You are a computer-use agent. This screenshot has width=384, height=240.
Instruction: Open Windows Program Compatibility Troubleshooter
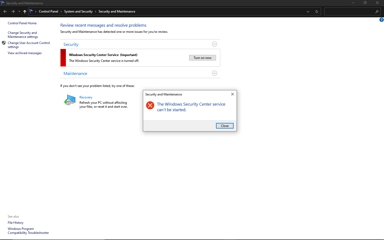click(28, 231)
